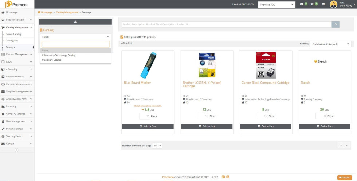Click the YouTube icon in footer

click(x=228, y=177)
